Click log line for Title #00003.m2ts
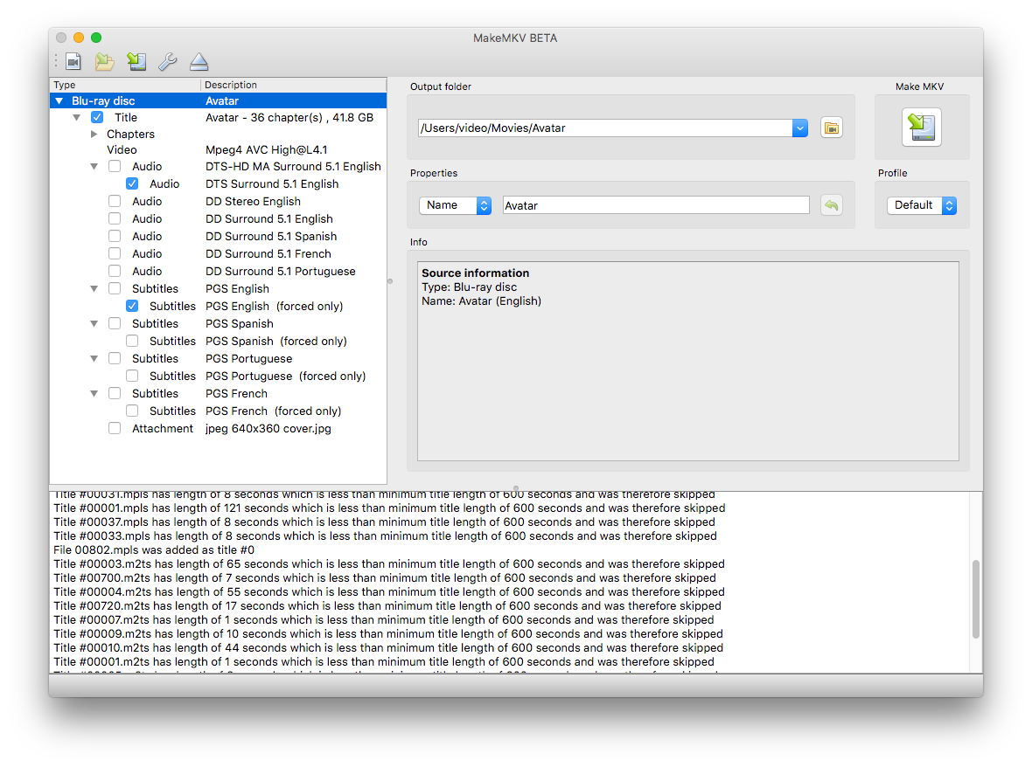 [389, 564]
